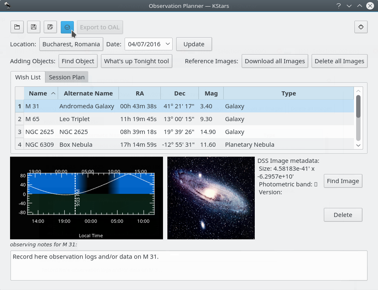Open the Date dropdown

pos(168,44)
